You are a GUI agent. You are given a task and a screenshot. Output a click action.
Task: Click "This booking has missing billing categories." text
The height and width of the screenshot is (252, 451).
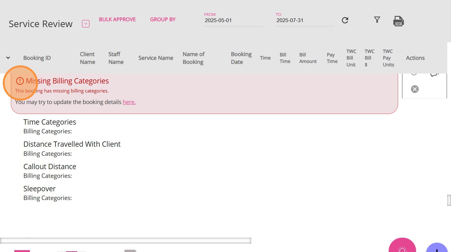[x=62, y=91]
